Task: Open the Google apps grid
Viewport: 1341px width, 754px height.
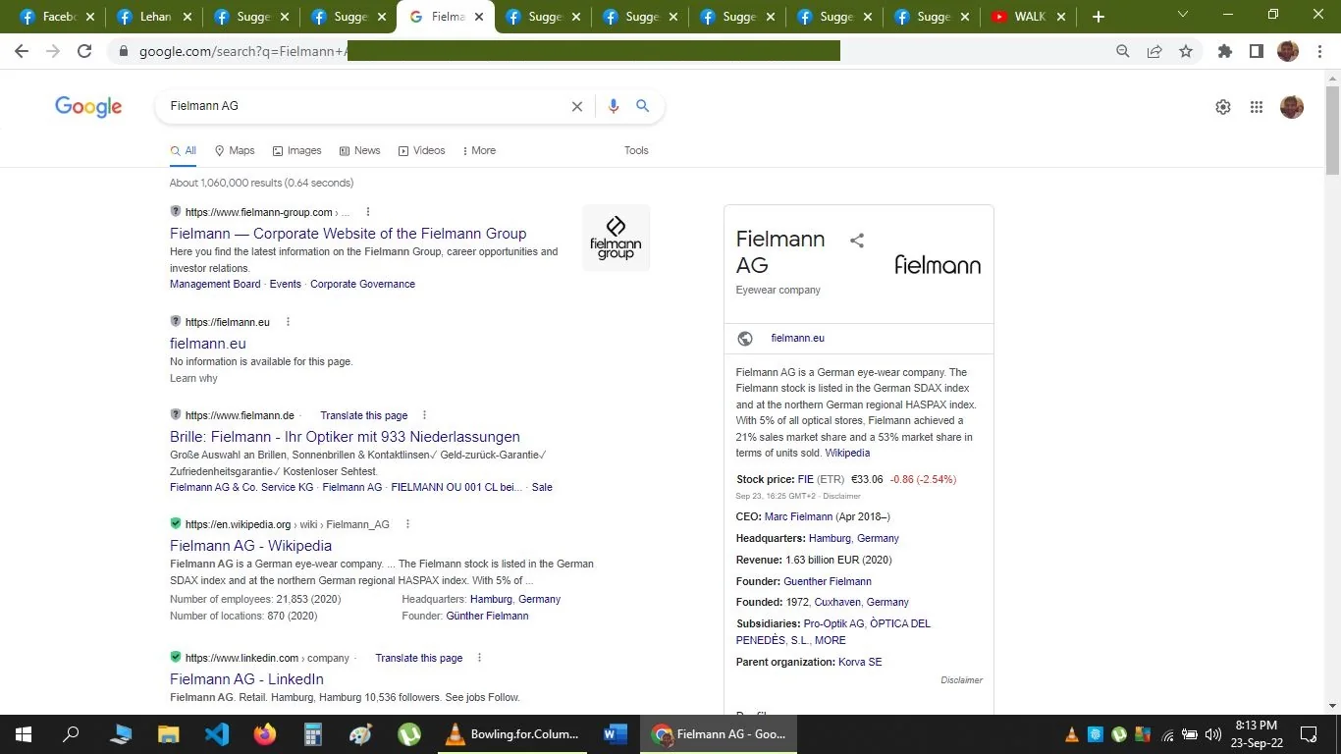Action: point(1257,107)
